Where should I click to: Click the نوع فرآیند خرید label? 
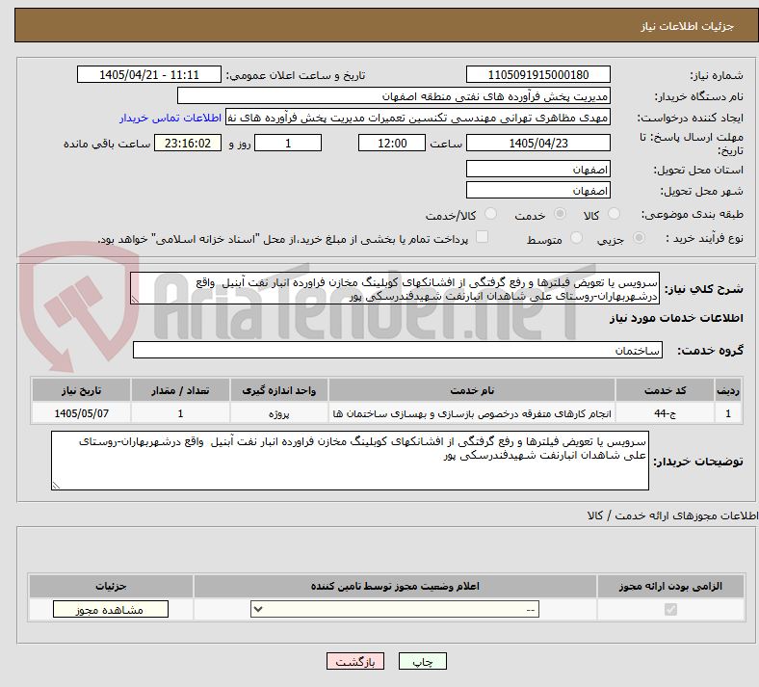704,238
